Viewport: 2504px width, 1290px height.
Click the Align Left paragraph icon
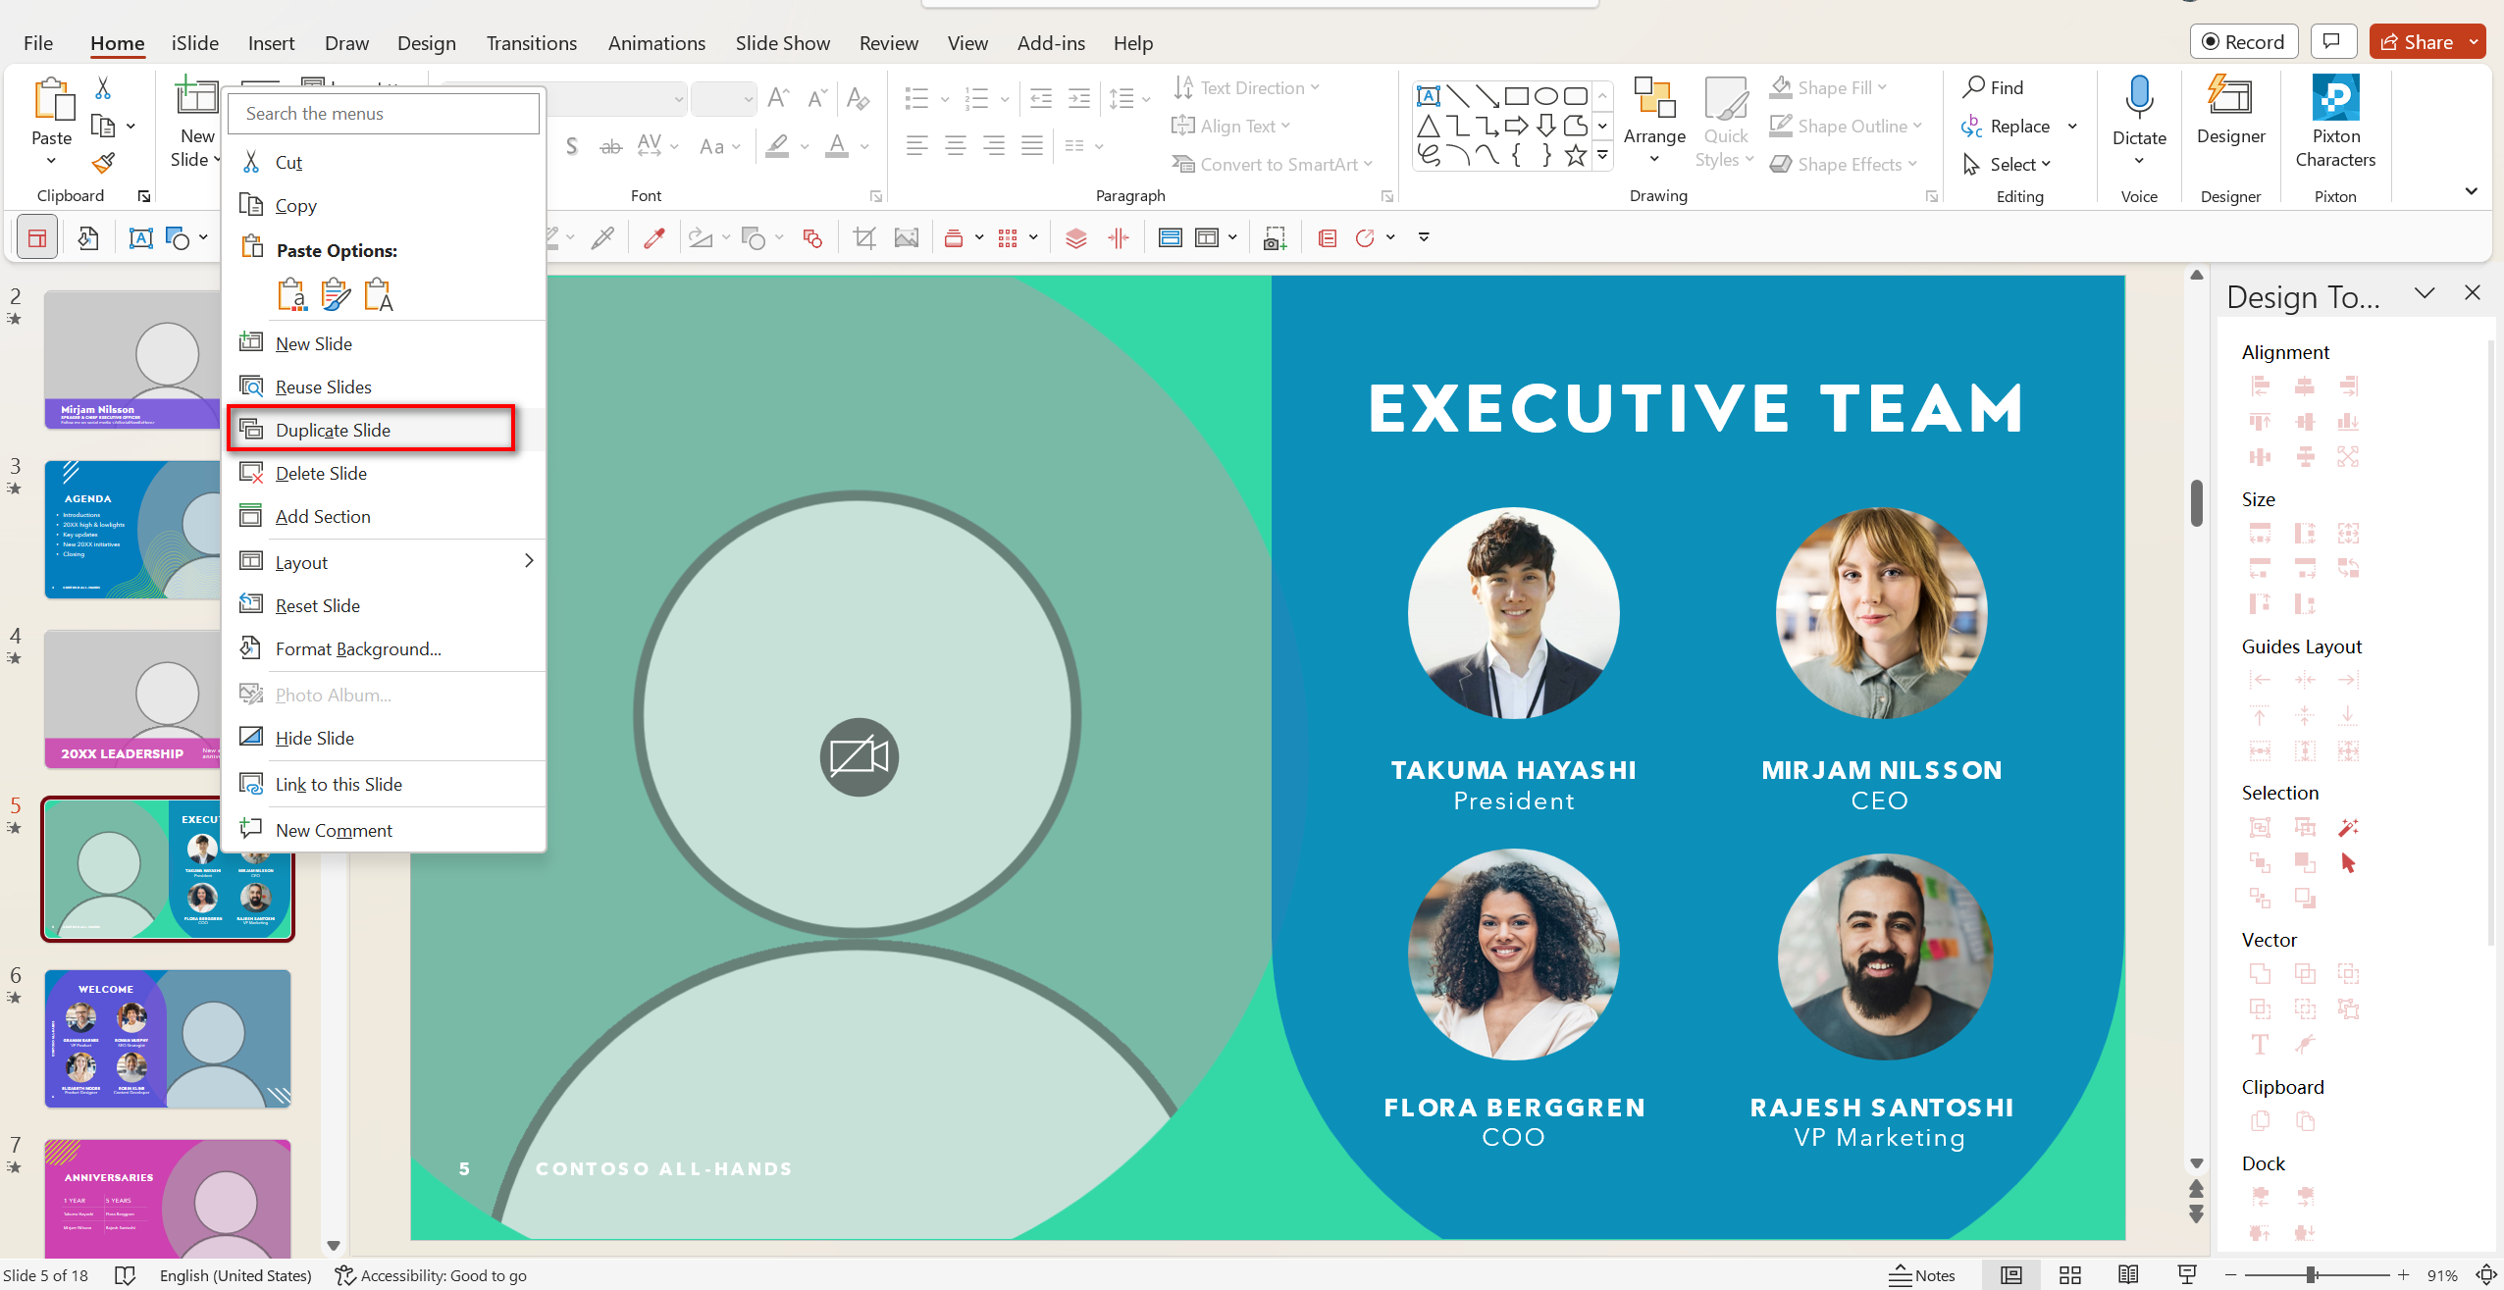point(916,146)
